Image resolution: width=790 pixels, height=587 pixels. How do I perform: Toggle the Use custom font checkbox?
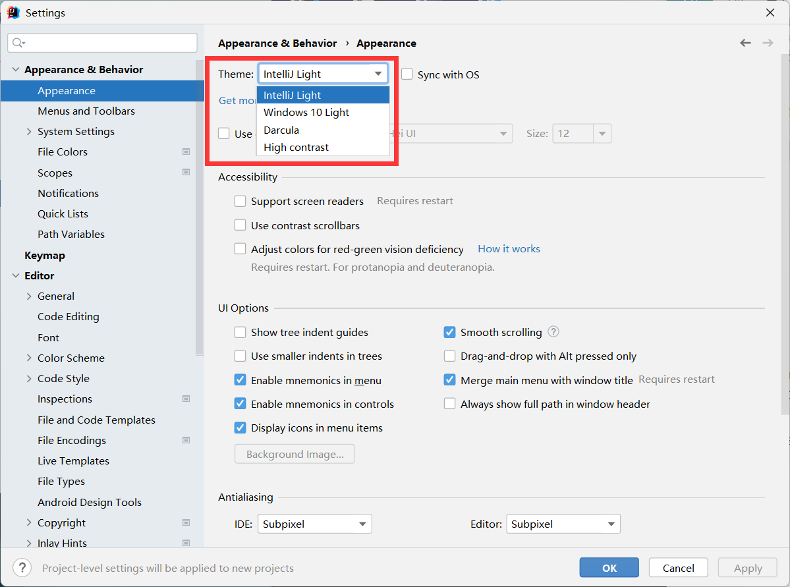tap(224, 134)
